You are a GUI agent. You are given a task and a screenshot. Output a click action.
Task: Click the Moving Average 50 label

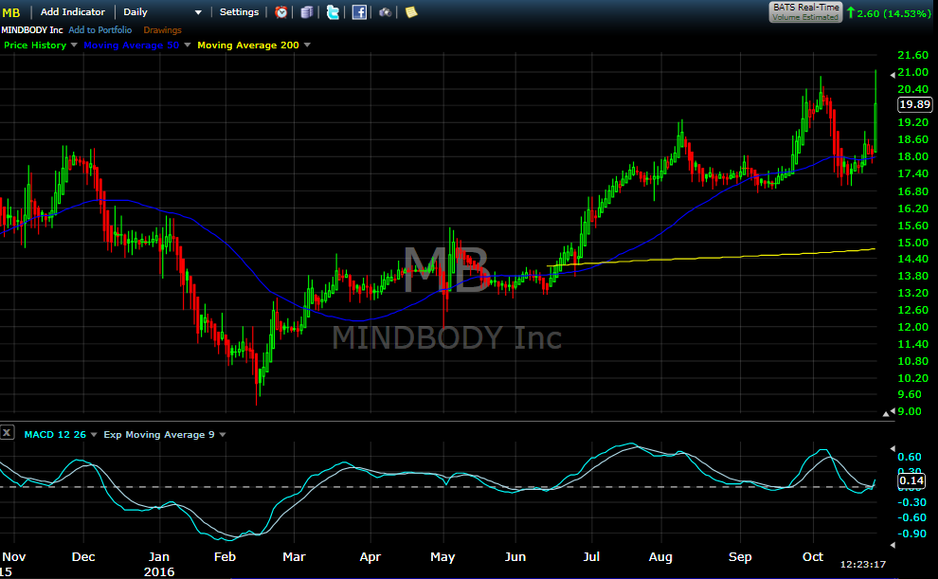131,45
